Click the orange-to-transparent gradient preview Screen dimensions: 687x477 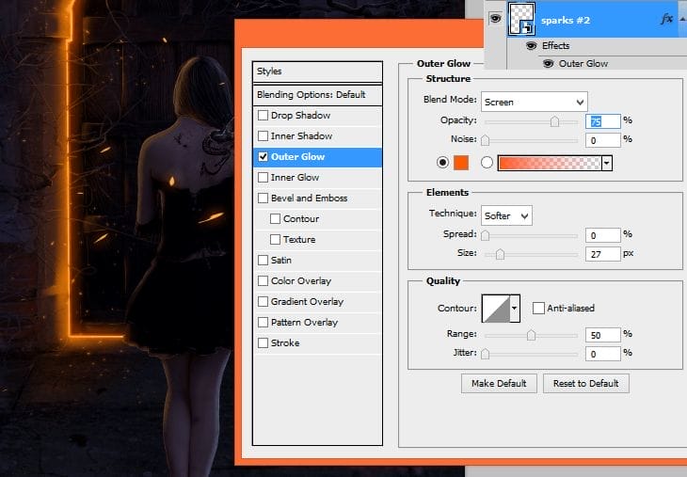[550, 163]
